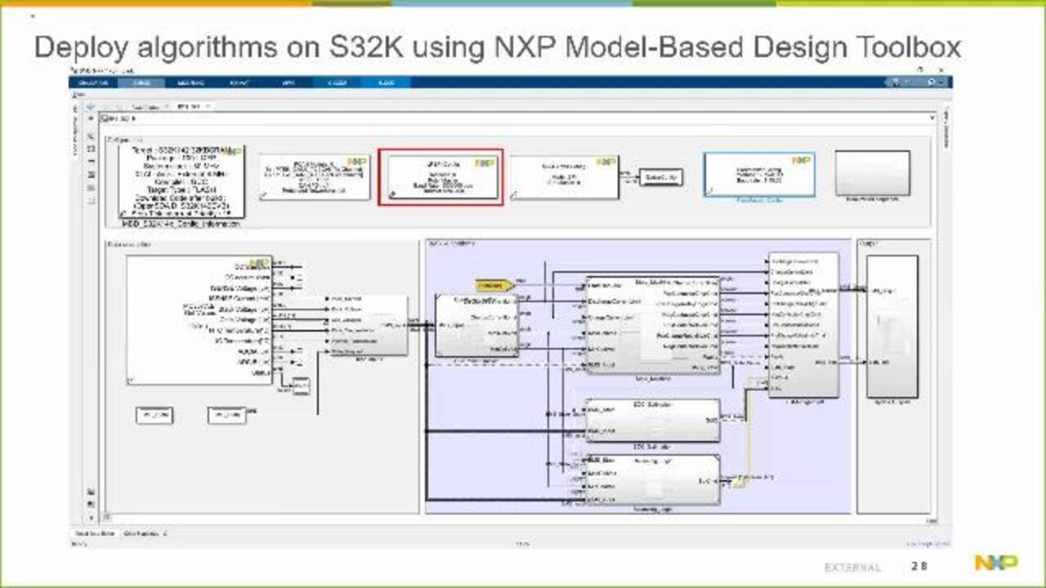
Task: Select the large NXP data acquisition block
Action: pos(199,320)
